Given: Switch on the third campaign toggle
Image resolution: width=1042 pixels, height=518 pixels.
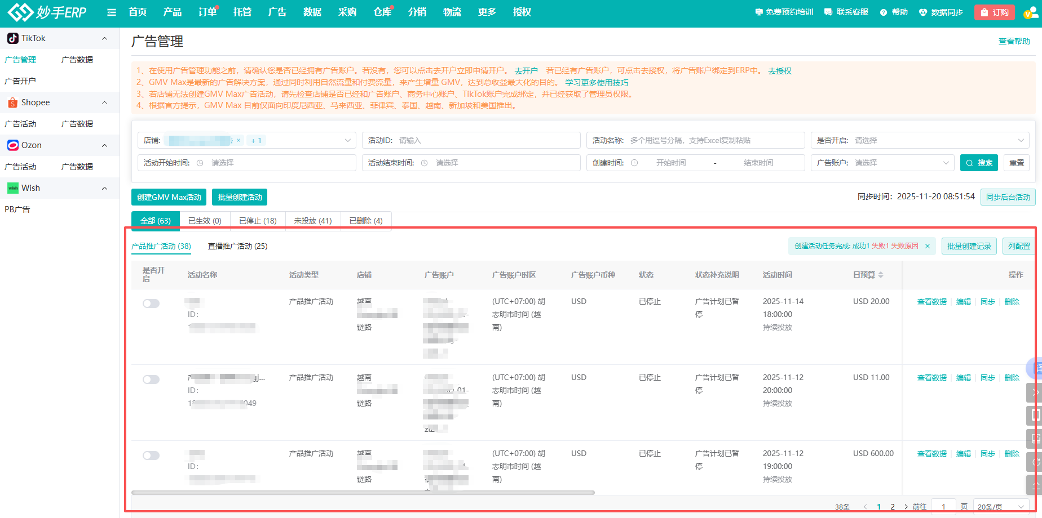Looking at the screenshot, I should click(151, 456).
